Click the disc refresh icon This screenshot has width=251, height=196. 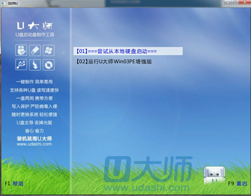pyautogui.click(x=48, y=65)
